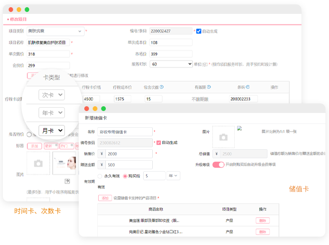
Task: Expand the 服务时长 dropdown showing 60
Action: coord(170,64)
